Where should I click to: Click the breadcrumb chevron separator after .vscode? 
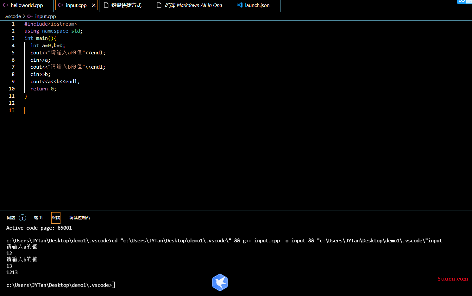(x=24, y=16)
